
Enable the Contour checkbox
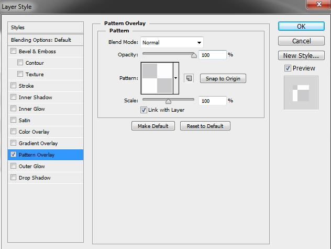20,63
